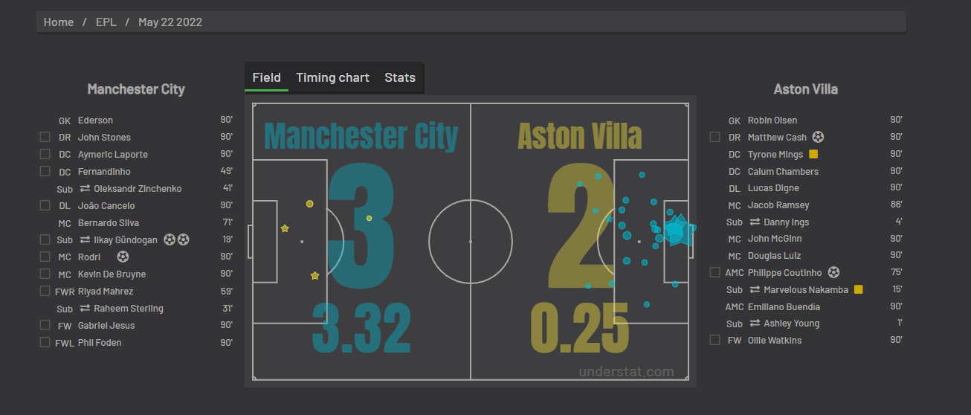Tick the John Stones checkbox
The height and width of the screenshot is (415, 971).
[45, 138]
